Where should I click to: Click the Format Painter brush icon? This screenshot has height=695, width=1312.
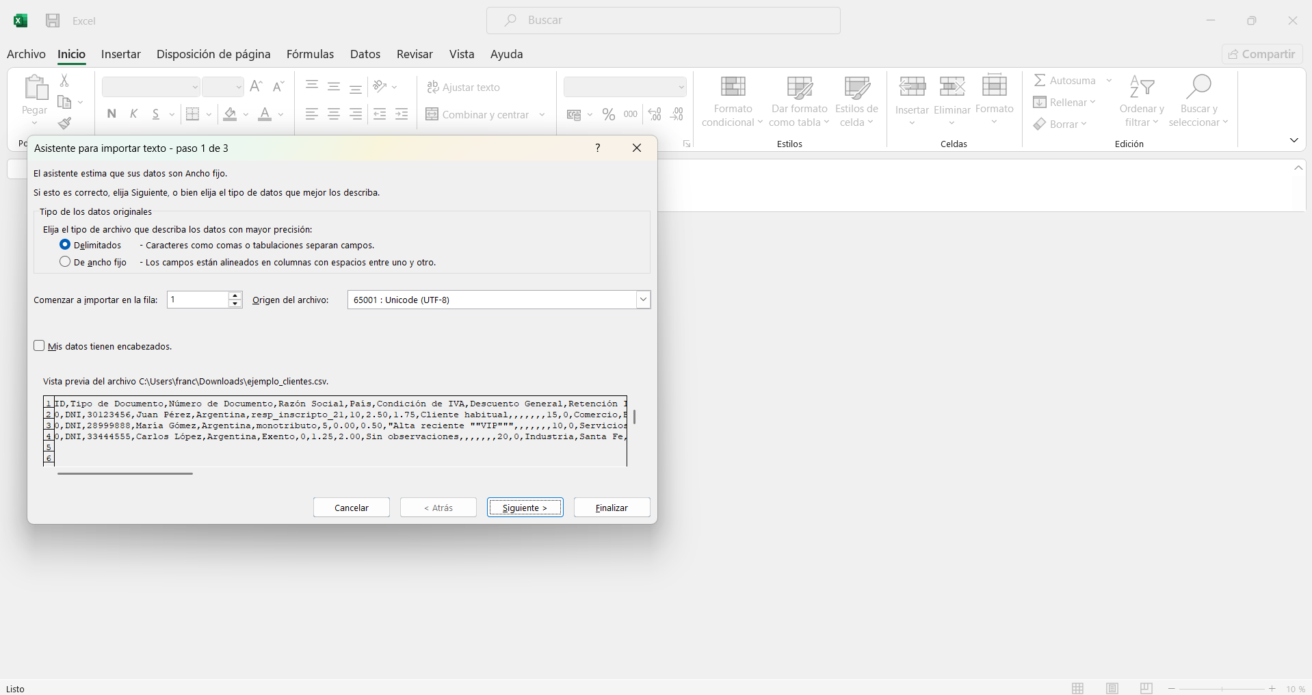click(x=64, y=124)
